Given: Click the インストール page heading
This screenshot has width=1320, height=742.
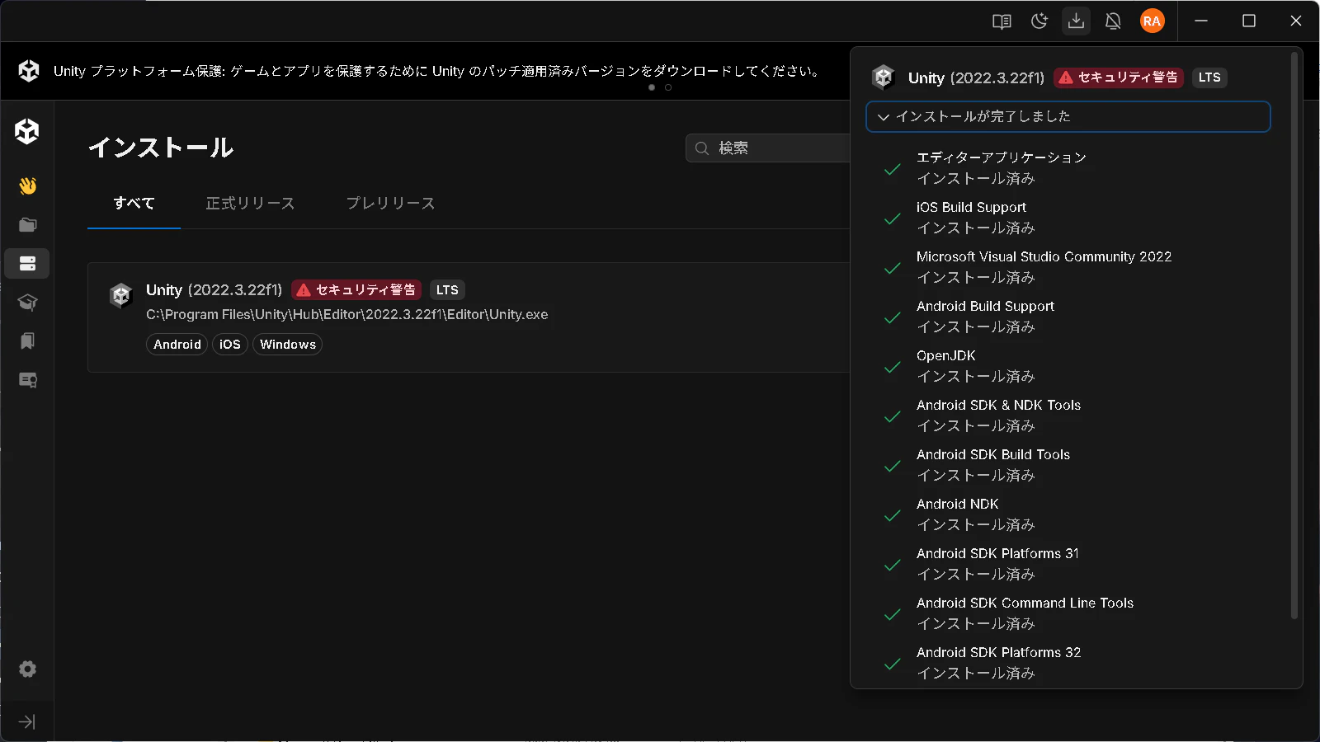Looking at the screenshot, I should 161,148.
